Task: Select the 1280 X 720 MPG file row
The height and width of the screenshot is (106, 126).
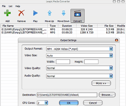Action: click(63, 33)
